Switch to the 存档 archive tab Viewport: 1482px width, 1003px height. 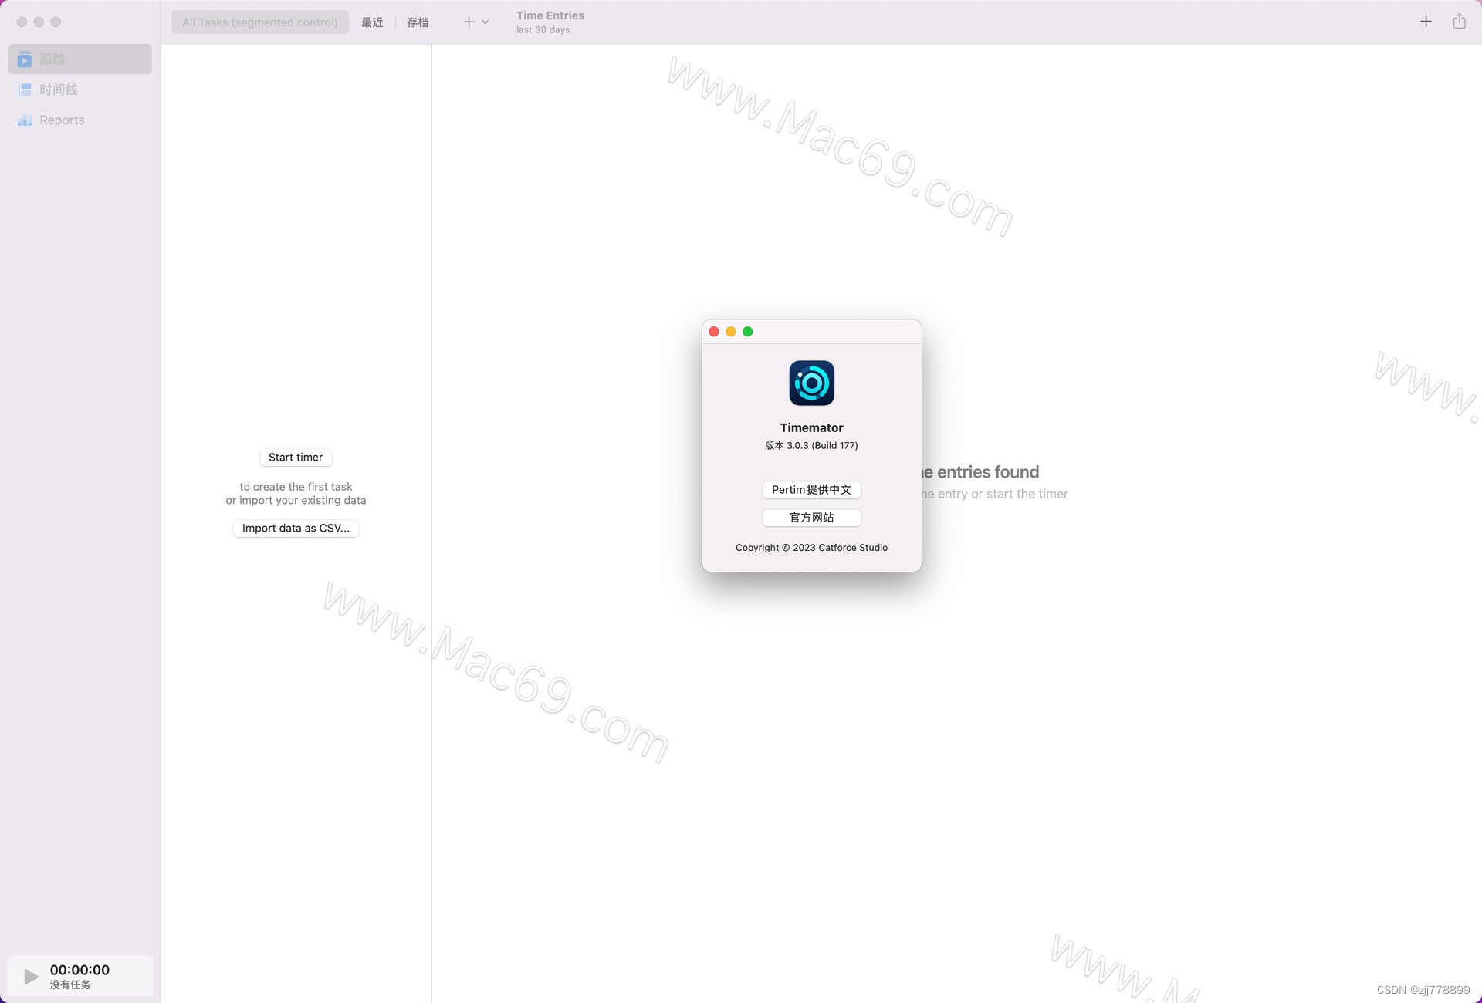[x=418, y=22]
